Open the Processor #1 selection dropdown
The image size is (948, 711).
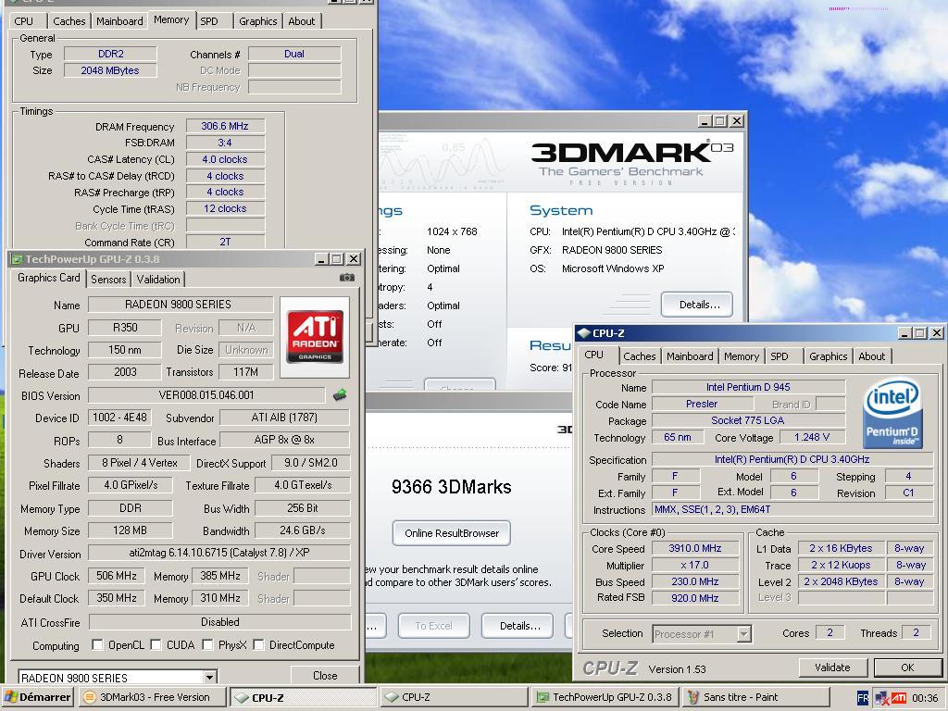point(744,634)
